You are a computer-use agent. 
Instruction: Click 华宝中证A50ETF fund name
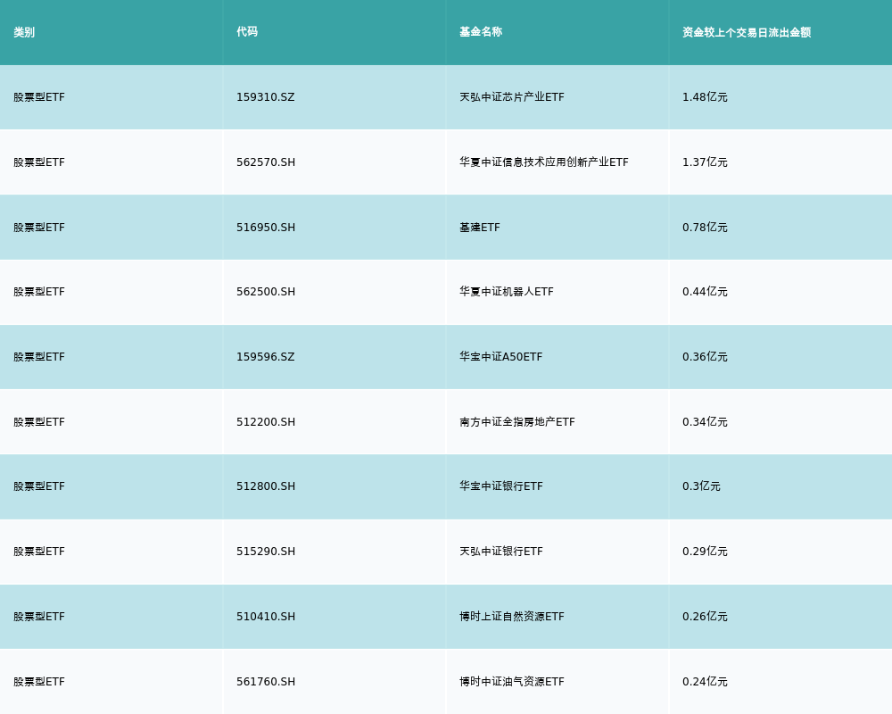500,357
